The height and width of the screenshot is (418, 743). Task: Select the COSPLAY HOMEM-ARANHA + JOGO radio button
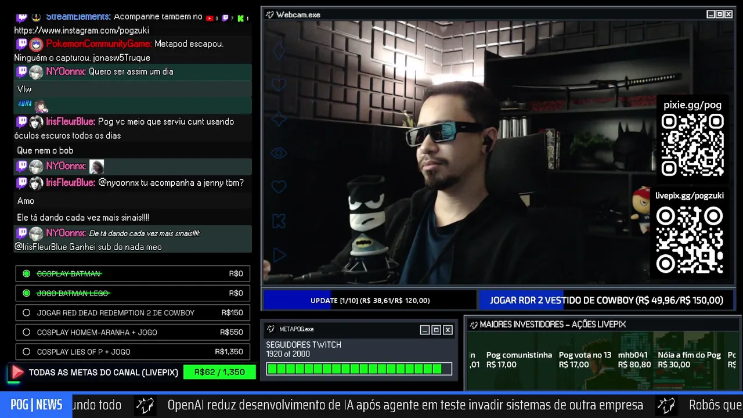coord(26,333)
